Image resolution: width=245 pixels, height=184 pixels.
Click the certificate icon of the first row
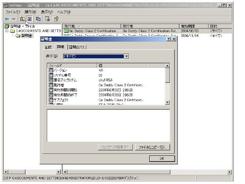tap(66, 31)
